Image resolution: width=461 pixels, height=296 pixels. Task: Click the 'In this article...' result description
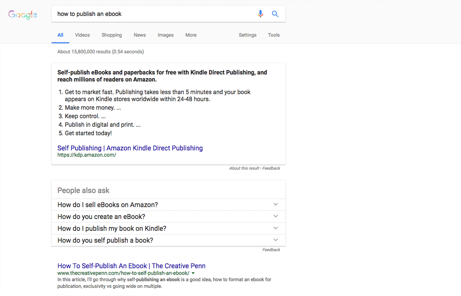[164, 283]
